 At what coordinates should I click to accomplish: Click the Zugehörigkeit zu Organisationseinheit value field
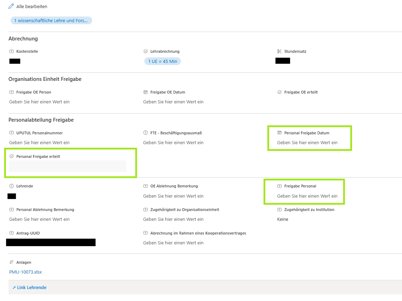173,219
